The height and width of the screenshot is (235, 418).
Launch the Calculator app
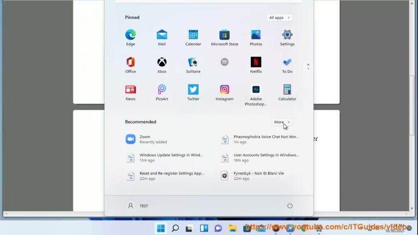(x=287, y=92)
